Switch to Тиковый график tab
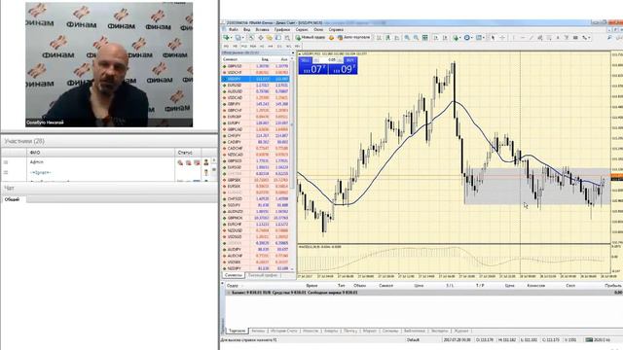 (263, 275)
